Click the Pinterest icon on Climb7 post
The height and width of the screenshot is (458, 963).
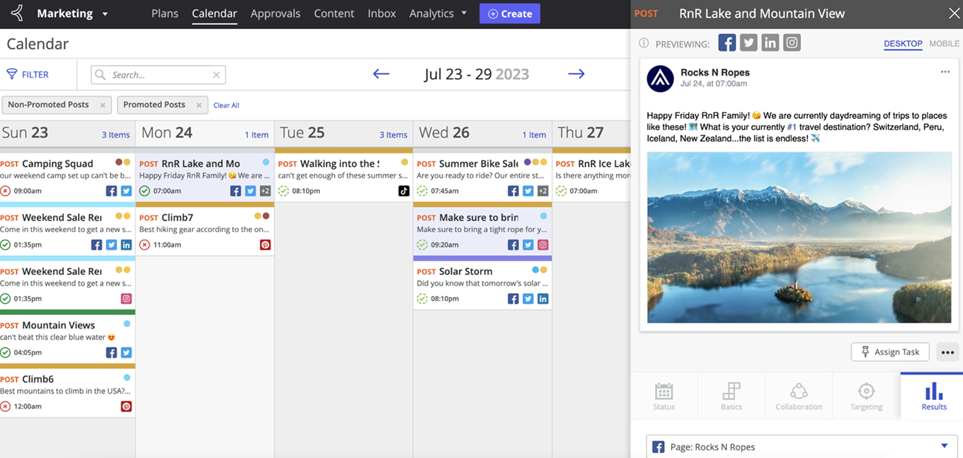tap(266, 245)
